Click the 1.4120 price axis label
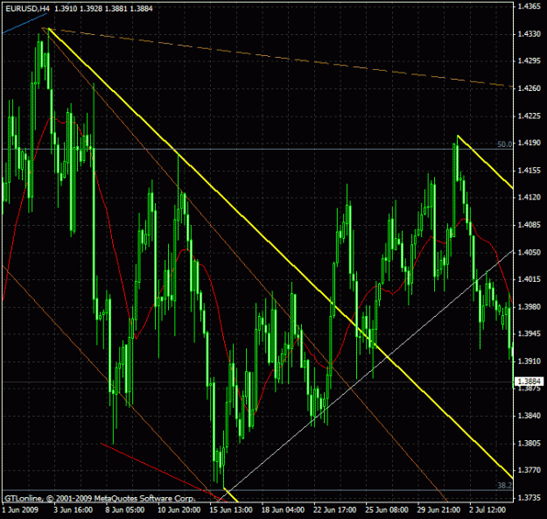The height and width of the screenshot is (519, 547). pos(529,198)
